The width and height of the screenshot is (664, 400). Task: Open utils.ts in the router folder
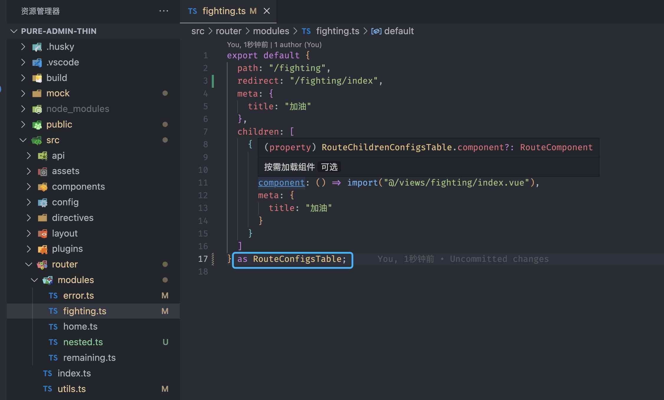coord(72,389)
